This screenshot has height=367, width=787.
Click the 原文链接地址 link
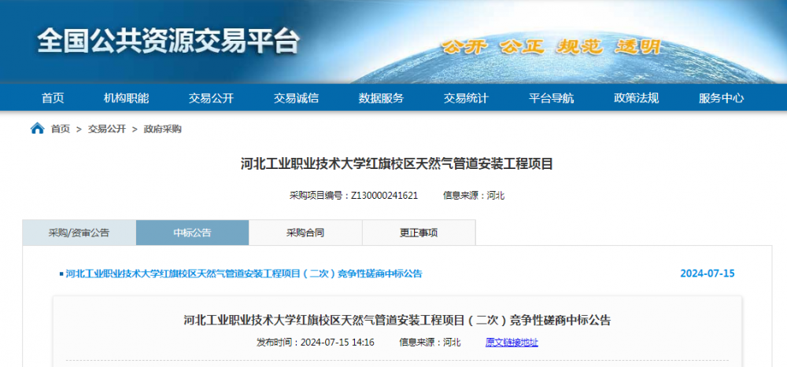(x=512, y=343)
